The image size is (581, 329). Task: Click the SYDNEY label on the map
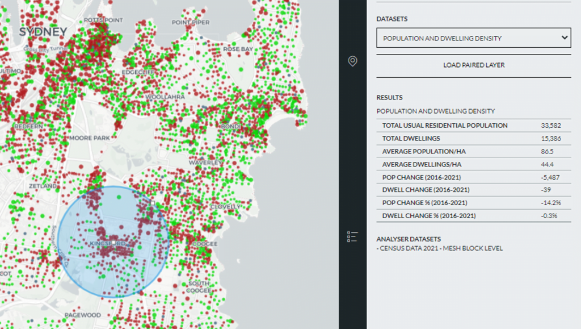pyautogui.click(x=41, y=32)
